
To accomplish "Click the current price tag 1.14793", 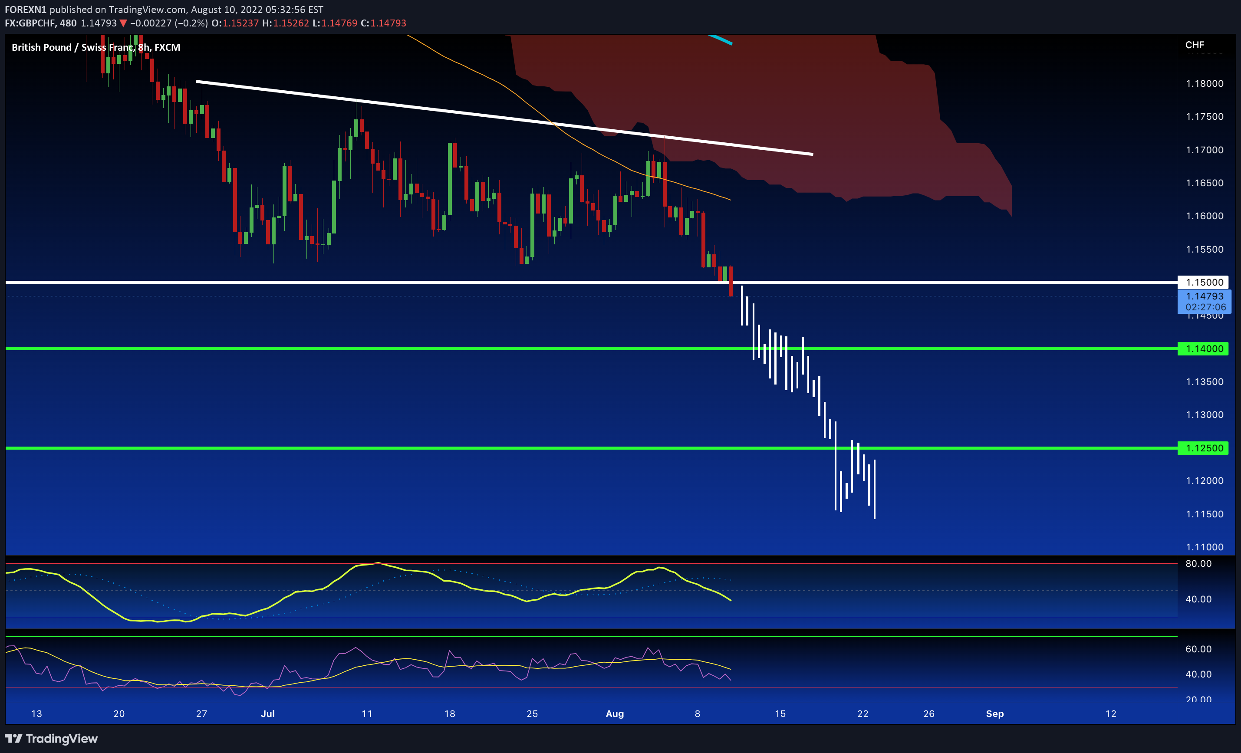I will coord(1204,296).
